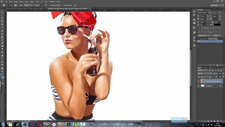Select the Hand tool
Image resolution: width=225 pixels, height=127 pixels.
click(2, 68)
